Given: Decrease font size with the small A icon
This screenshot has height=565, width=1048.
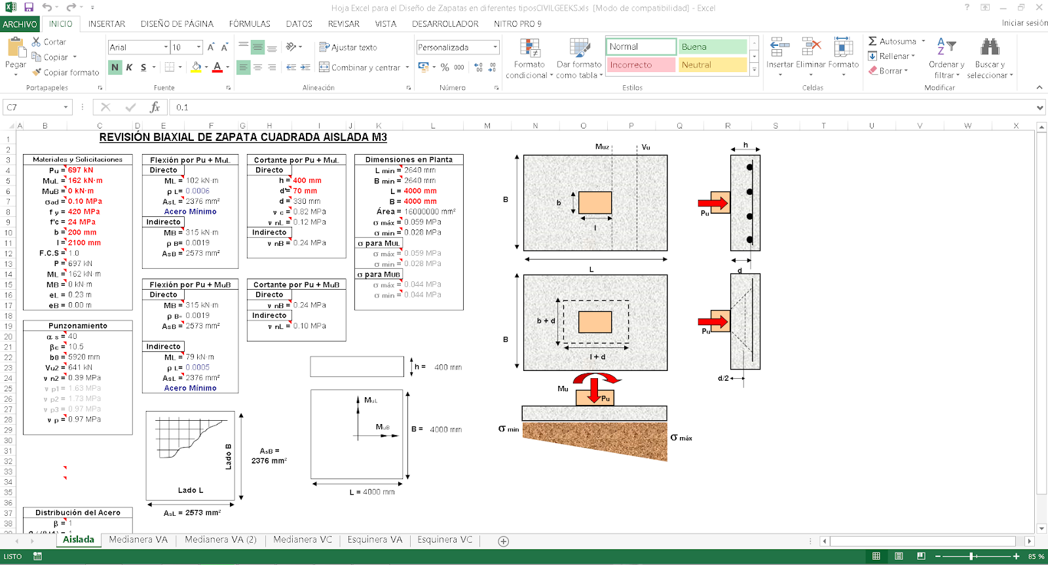Looking at the screenshot, I should pyautogui.click(x=225, y=47).
